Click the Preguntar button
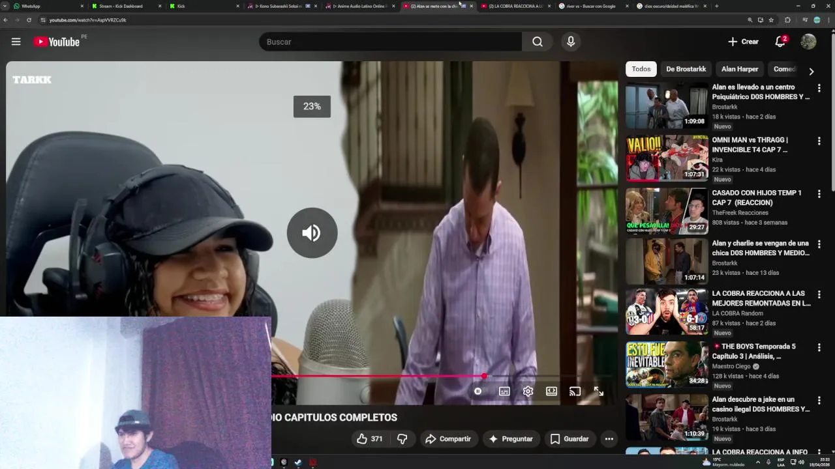Viewport: 835px width, 469px height. tap(511, 439)
